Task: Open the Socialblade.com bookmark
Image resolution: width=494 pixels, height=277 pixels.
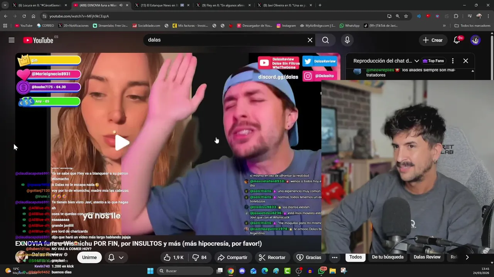Action: click(146, 26)
